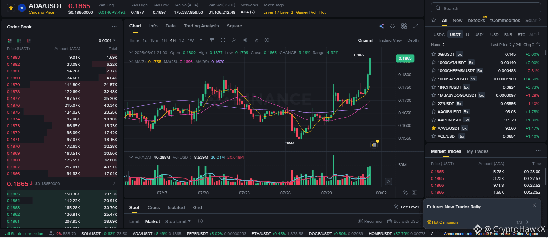Expand current price 0.1865 details arrow

[114, 184]
